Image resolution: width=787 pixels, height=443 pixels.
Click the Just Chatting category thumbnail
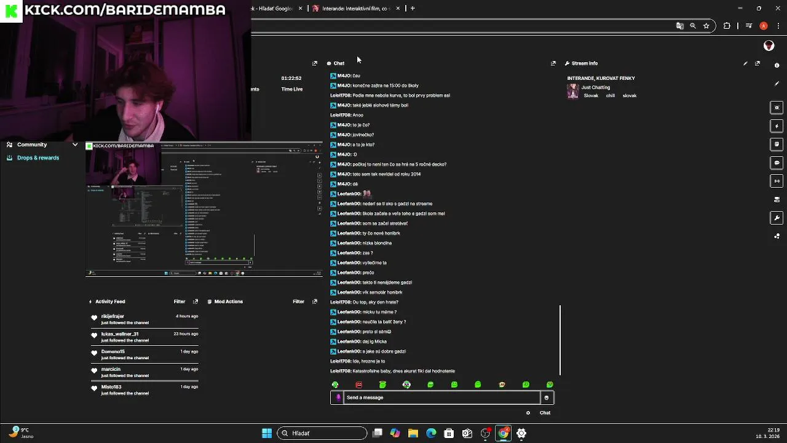coord(572,91)
